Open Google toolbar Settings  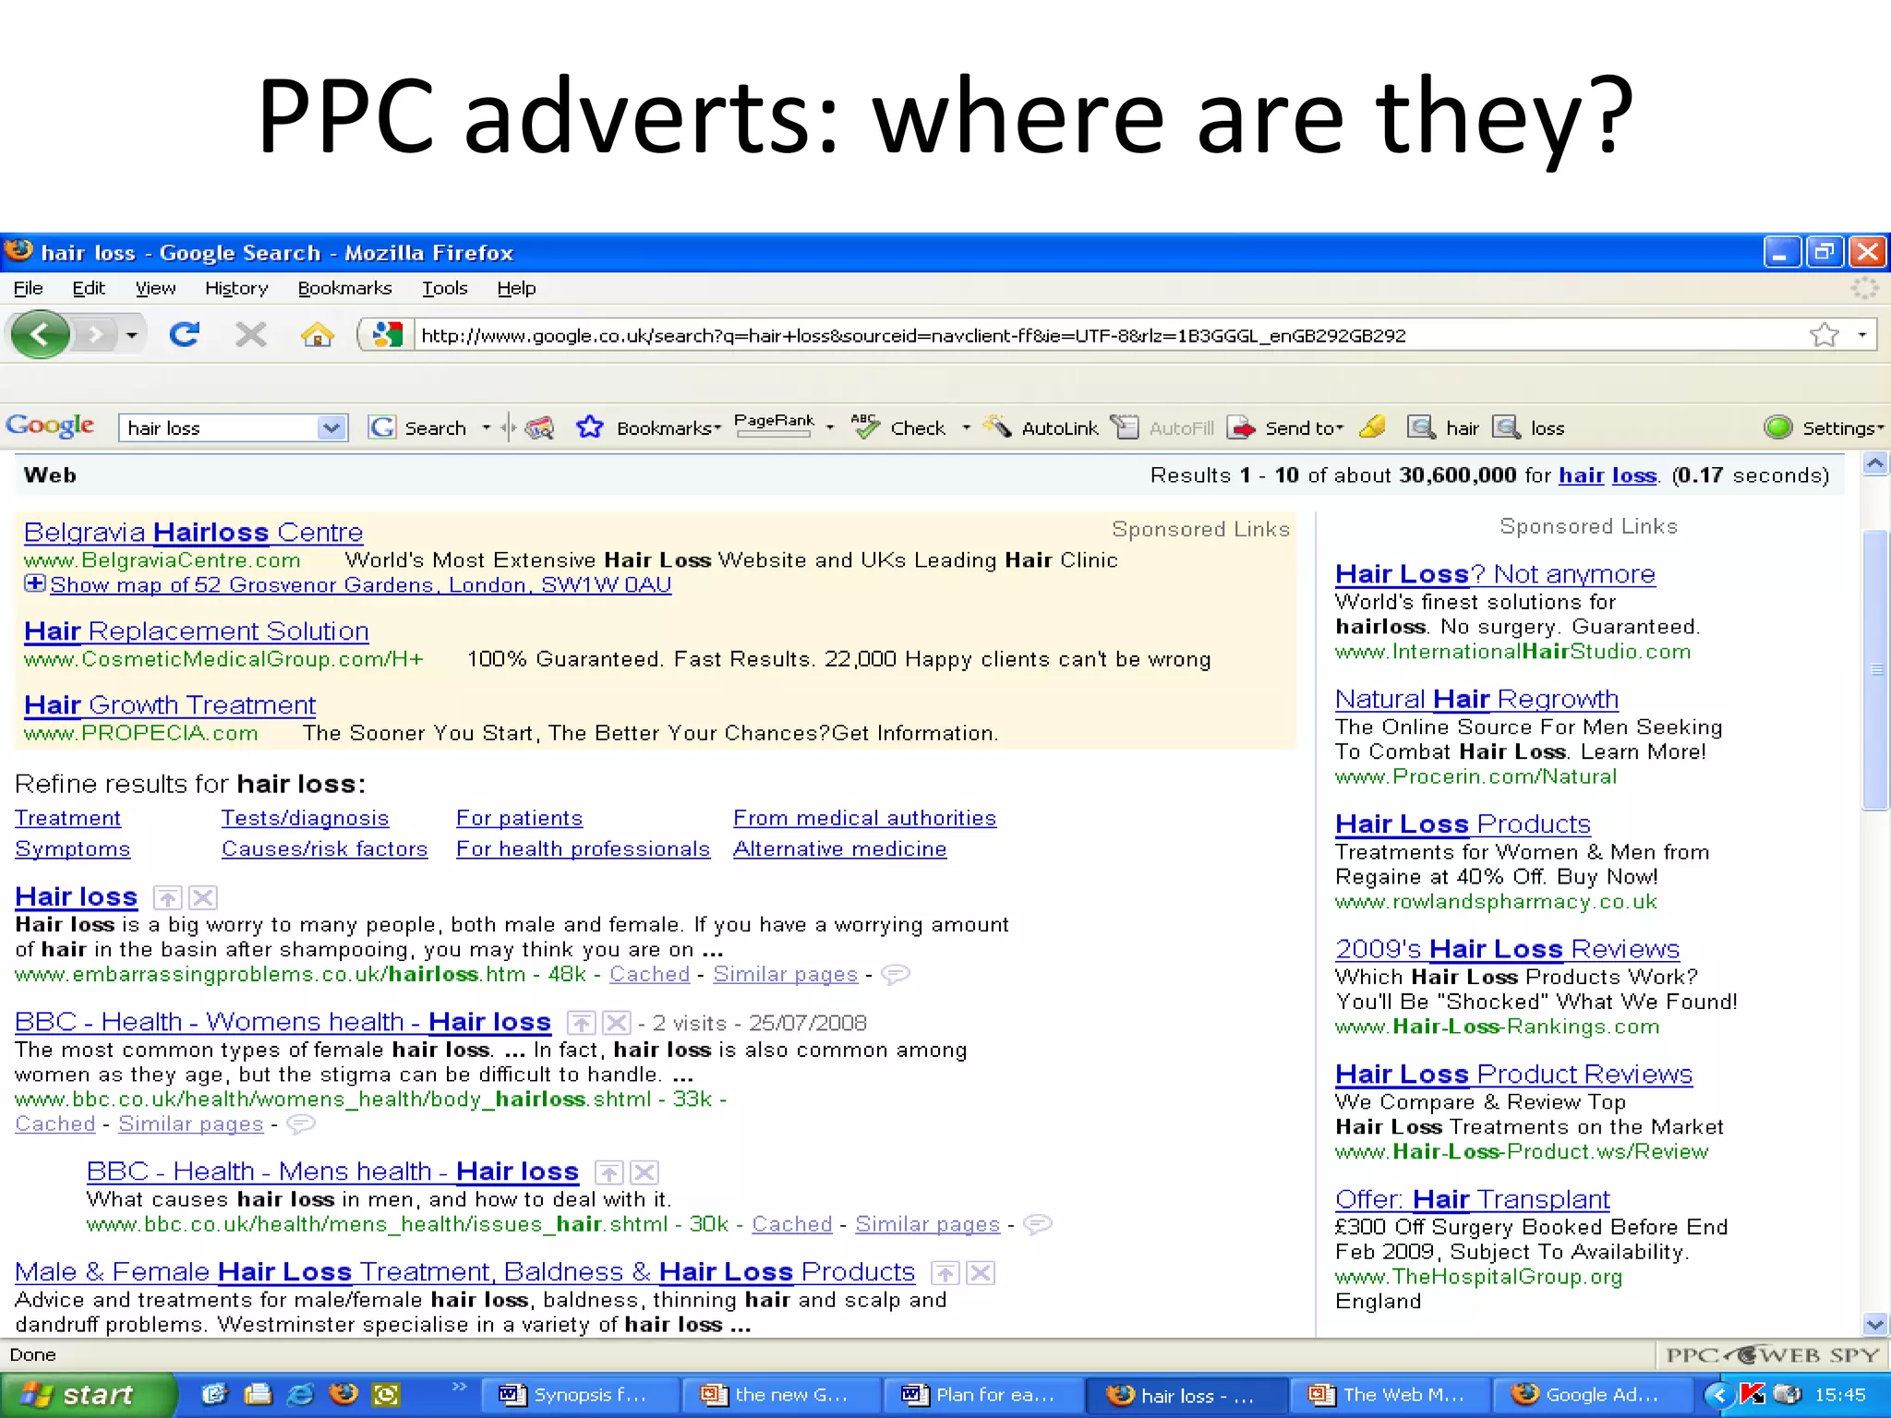1824,427
